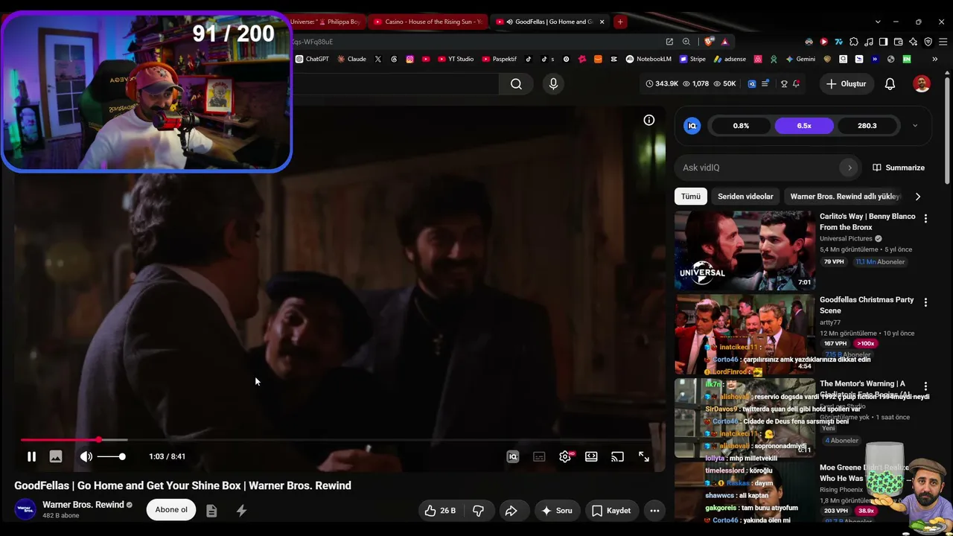Pause the GoodFellas video
This screenshot has width=953, height=536.
(31, 456)
